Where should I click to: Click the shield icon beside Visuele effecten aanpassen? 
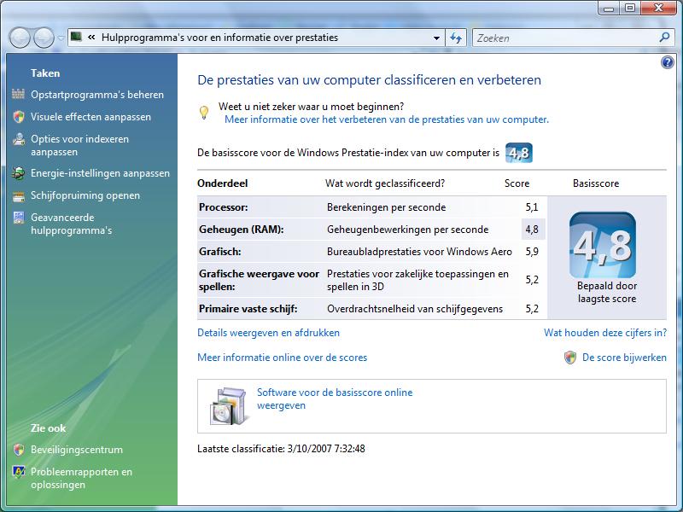coord(18,117)
